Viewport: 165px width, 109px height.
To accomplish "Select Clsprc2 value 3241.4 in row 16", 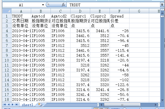I will (x=100, y=90).
